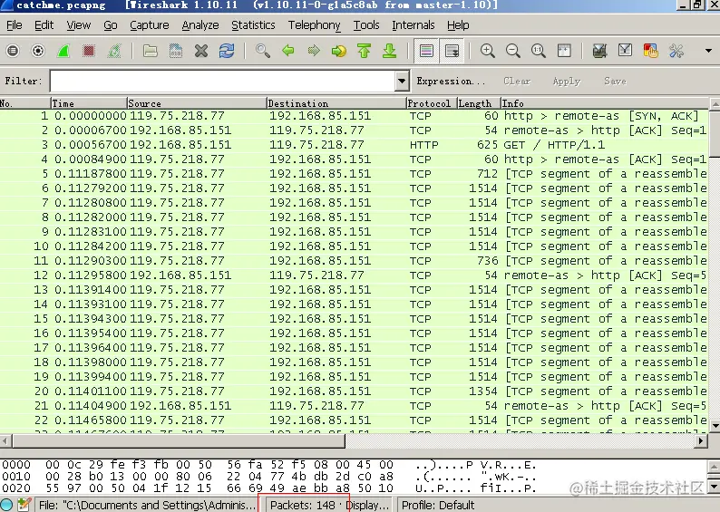Reload this capture file icon
This screenshot has height=512, width=720.
coord(227,51)
